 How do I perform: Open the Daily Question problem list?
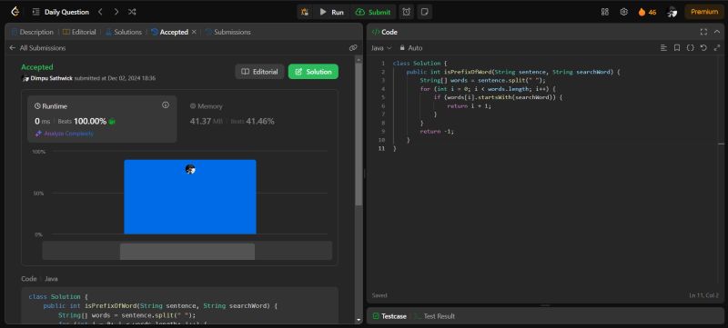tap(61, 12)
